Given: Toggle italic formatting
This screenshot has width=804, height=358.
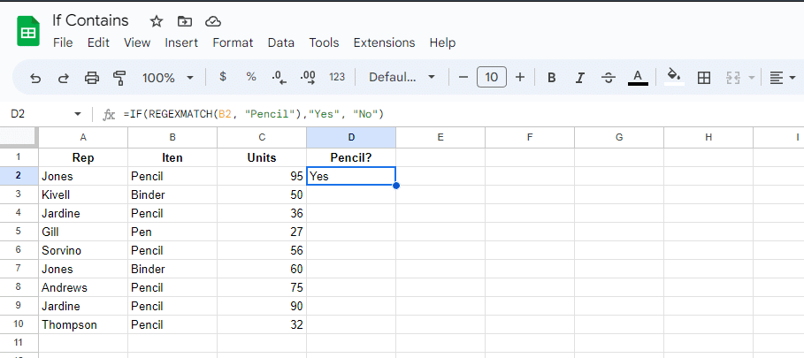Looking at the screenshot, I should pos(580,78).
